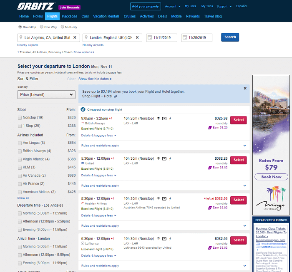Click the destination location pin icon

coord(86,37)
